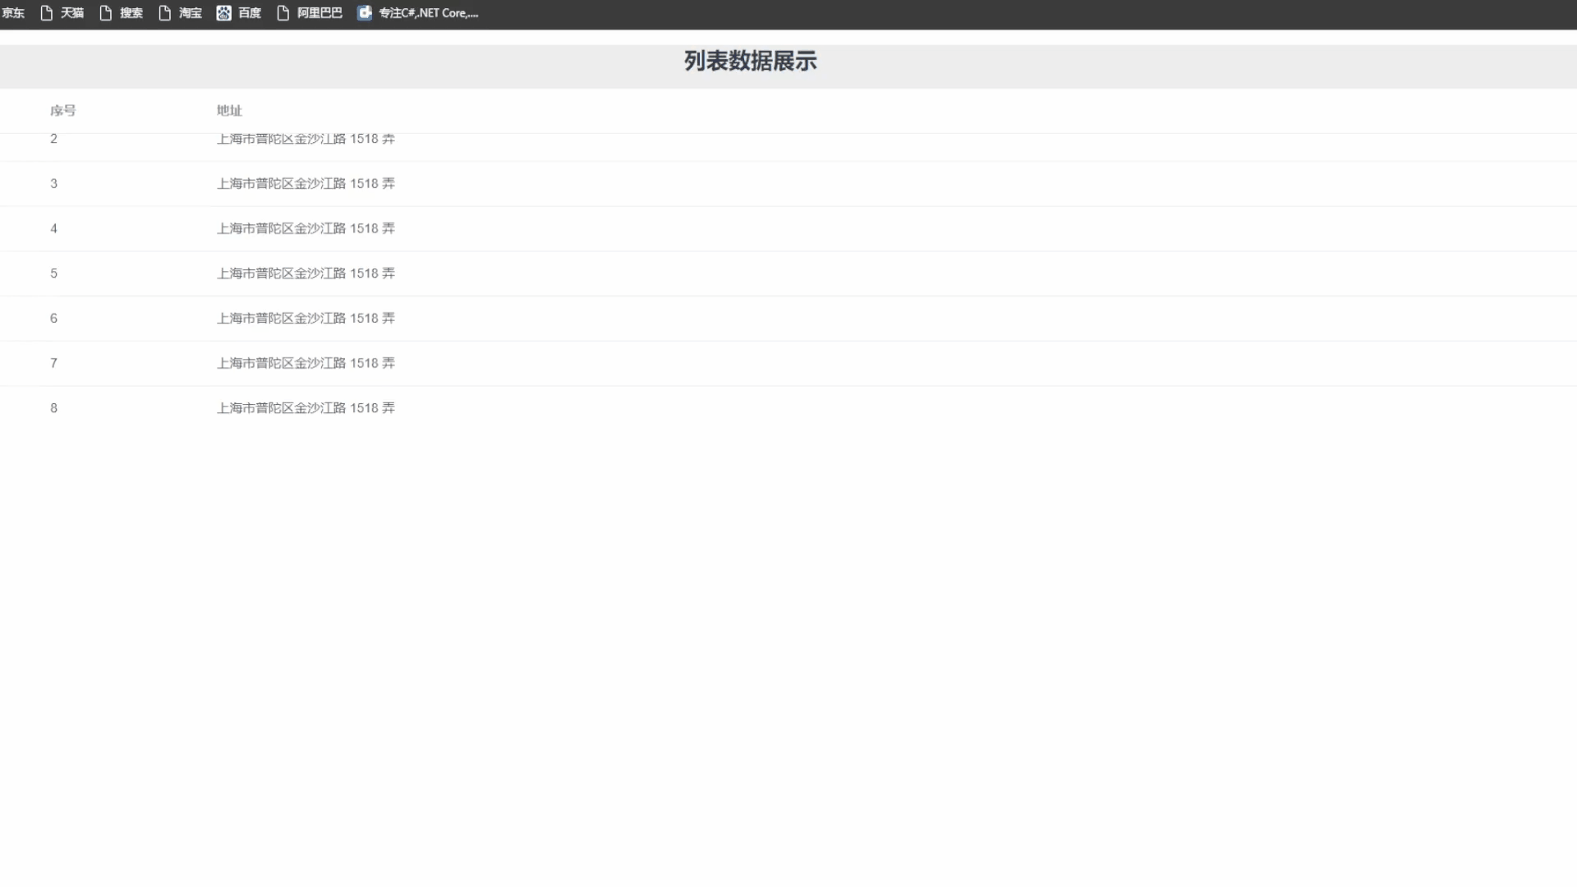Click on row 2 序号 entry
The height and width of the screenshot is (887, 1577).
(x=54, y=139)
